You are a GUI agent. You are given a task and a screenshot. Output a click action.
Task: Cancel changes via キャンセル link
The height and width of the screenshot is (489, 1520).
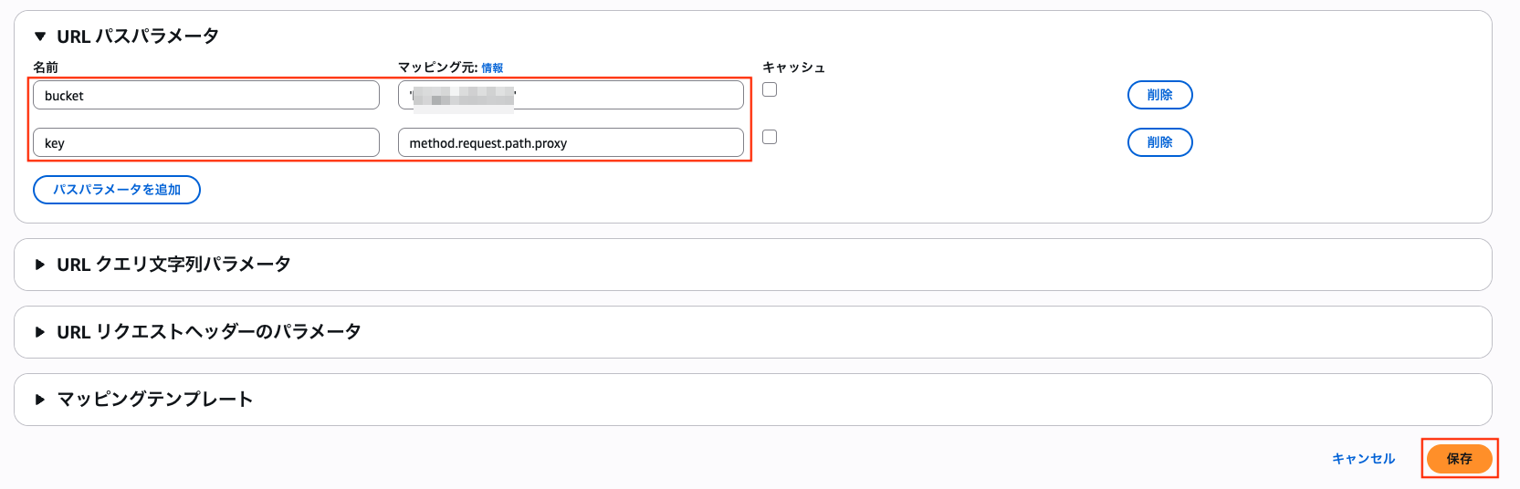pyautogui.click(x=1363, y=459)
